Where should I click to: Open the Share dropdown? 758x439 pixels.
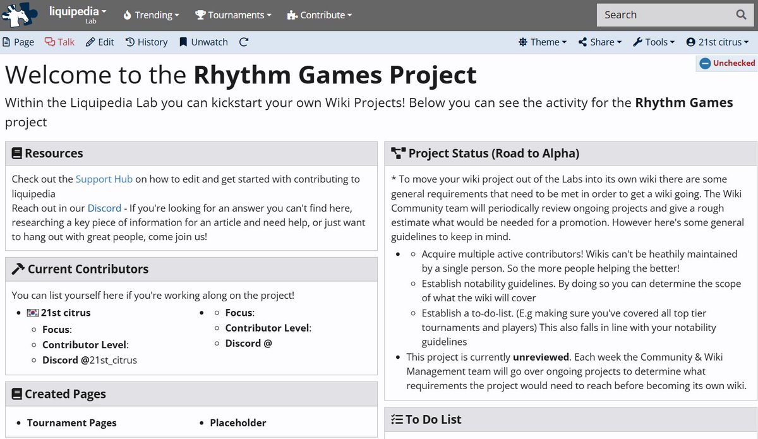tap(599, 42)
